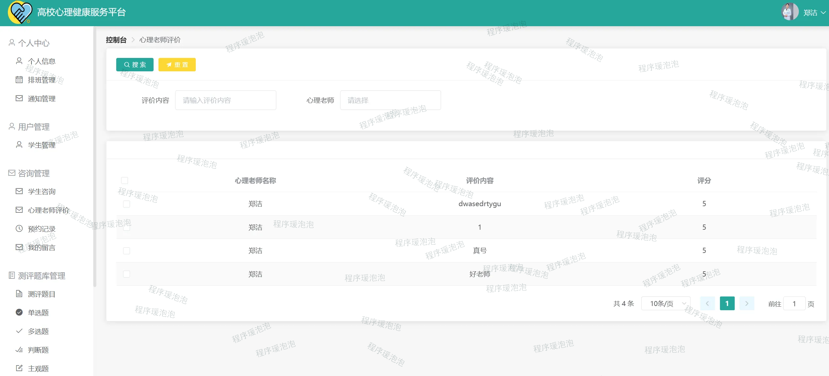Open 我的留言 in the sidebar

[42, 247]
